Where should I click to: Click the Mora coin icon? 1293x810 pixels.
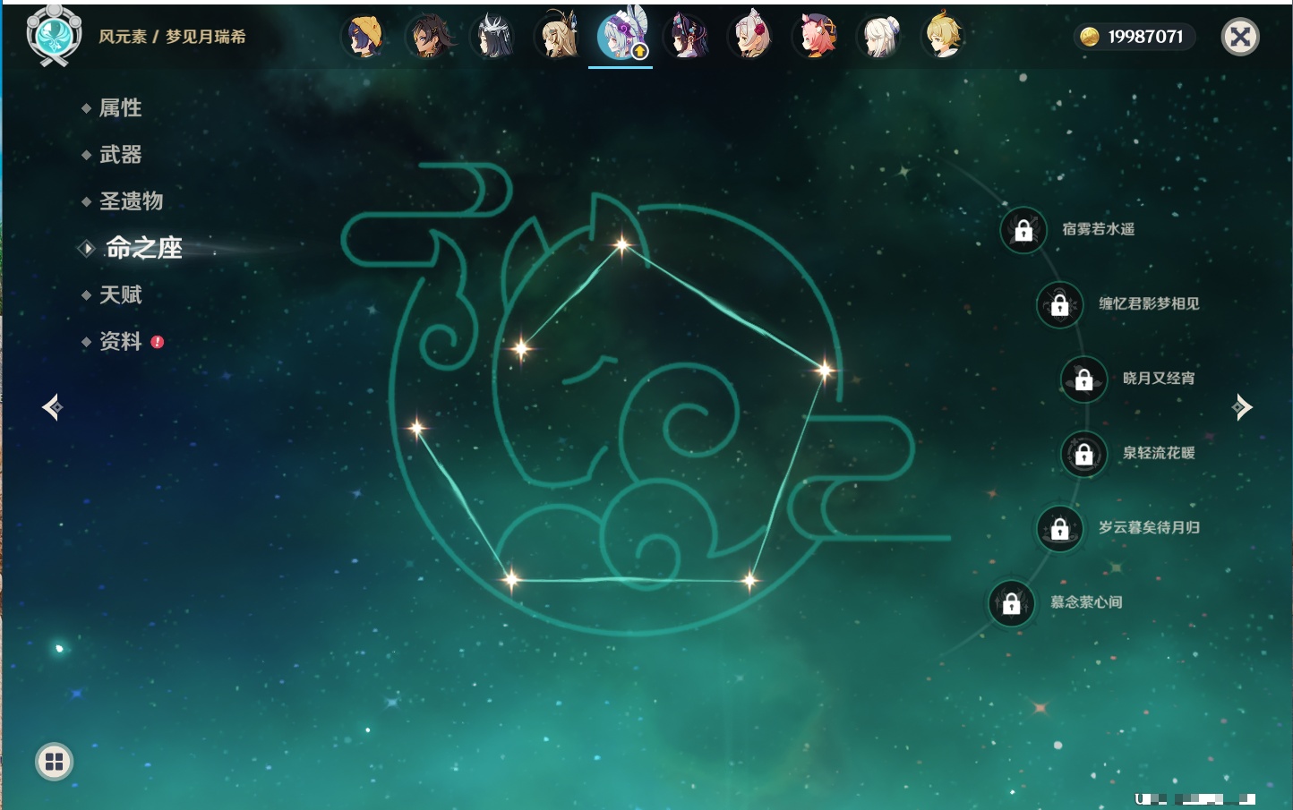[x=1090, y=37]
